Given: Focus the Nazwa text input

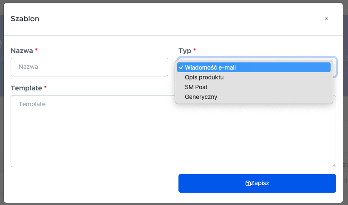Looking at the screenshot, I should click(x=89, y=67).
